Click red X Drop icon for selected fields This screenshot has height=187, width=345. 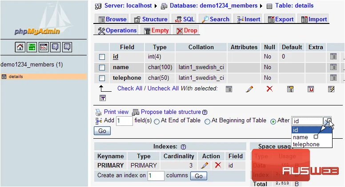(269, 89)
